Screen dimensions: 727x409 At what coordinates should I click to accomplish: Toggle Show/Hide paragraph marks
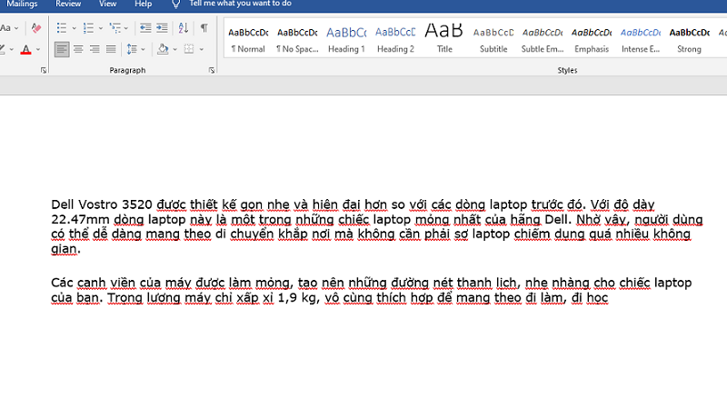click(204, 28)
